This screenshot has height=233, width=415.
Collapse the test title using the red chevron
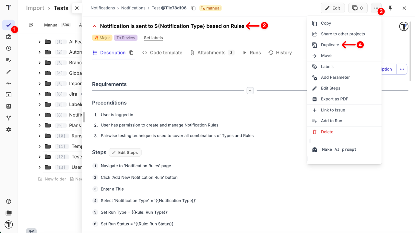(95, 26)
